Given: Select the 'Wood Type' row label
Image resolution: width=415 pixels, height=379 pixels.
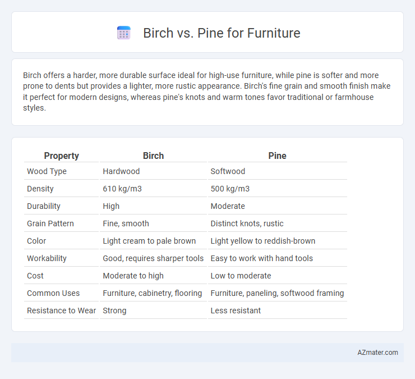Looking at the screenshot, I should [47, 171].
